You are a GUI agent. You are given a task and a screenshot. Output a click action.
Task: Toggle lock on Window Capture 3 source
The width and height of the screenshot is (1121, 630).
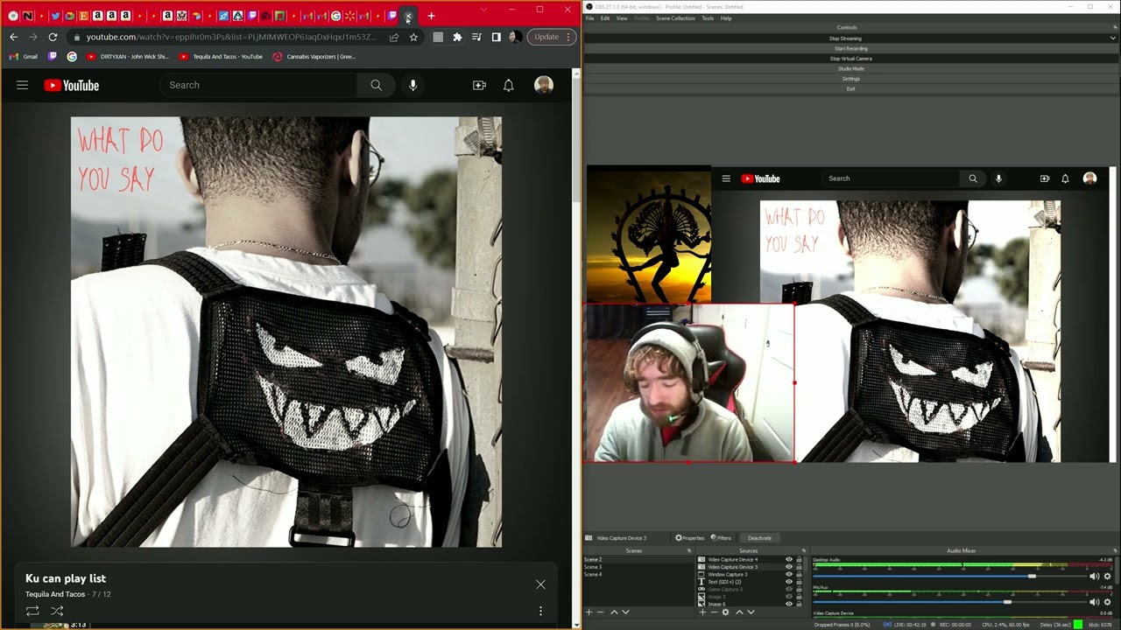pyautogui.click(x=799, y=574)
